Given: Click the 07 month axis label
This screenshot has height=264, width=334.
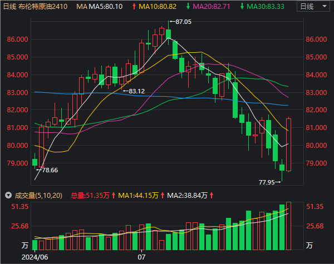Looking at the screenshot, I should point(141,257).
